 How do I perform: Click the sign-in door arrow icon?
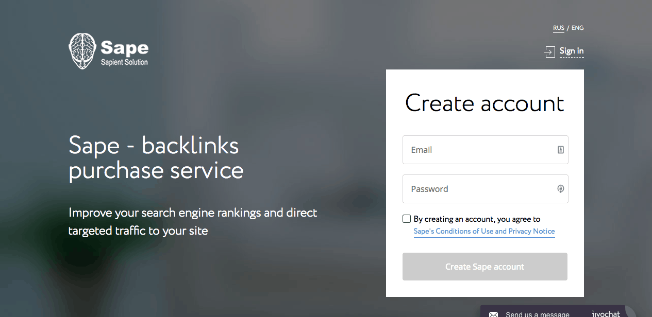tap(549, 51)
